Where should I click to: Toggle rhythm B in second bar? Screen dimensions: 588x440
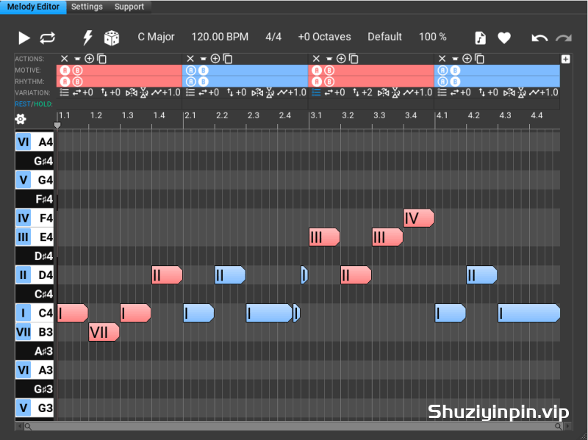point(204,82)
